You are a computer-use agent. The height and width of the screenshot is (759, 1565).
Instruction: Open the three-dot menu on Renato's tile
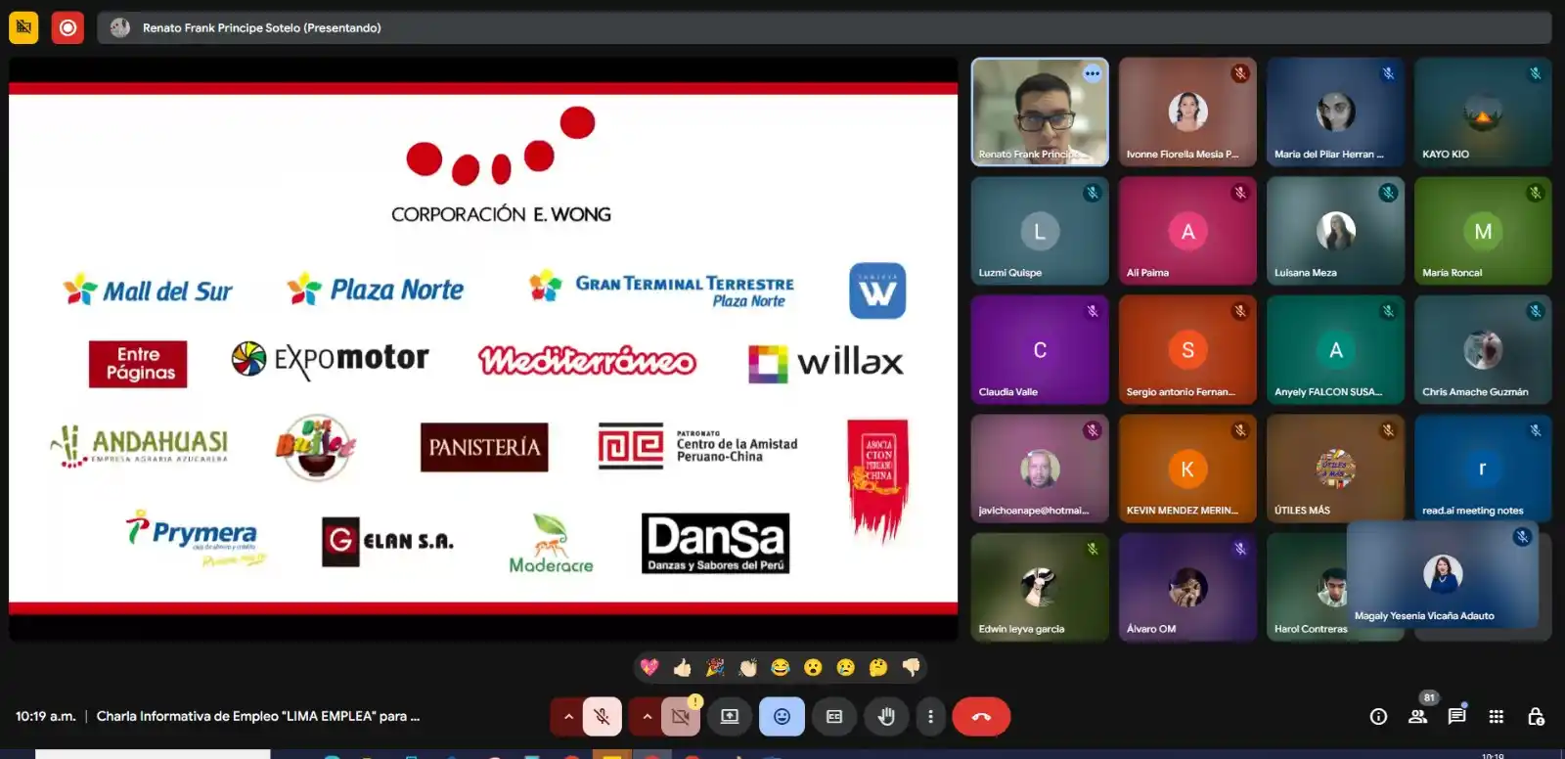(1093, 73)
